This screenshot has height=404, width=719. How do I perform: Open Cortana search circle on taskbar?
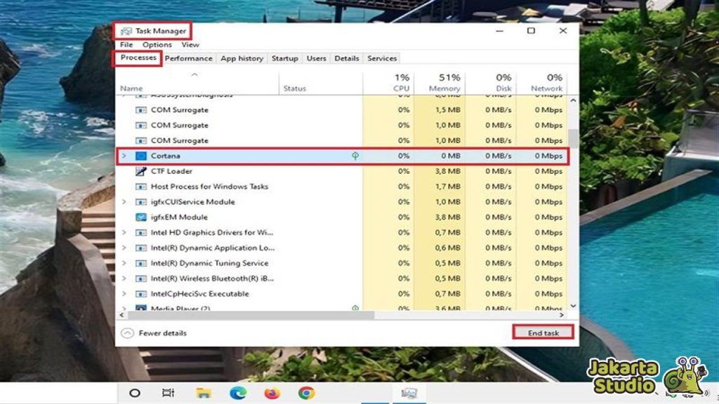[x=135, y=393]
